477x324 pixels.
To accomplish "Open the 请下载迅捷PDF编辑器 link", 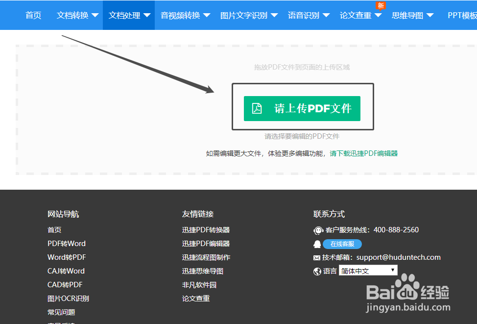I will (363, 153).
